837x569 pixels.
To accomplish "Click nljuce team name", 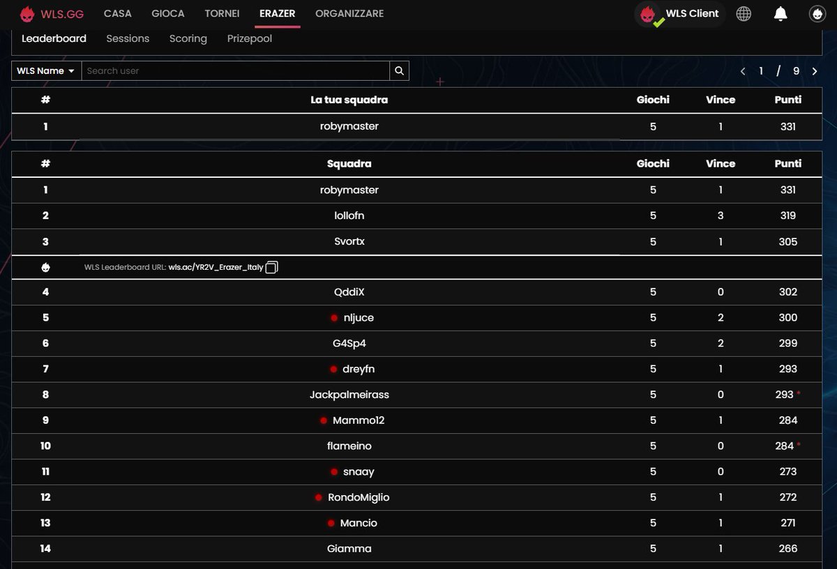I will coord(359,317).
